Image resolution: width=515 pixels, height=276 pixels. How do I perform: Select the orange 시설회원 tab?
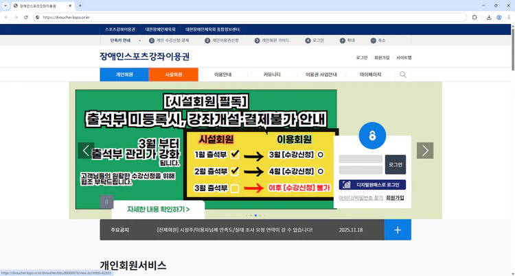[174, 75]
